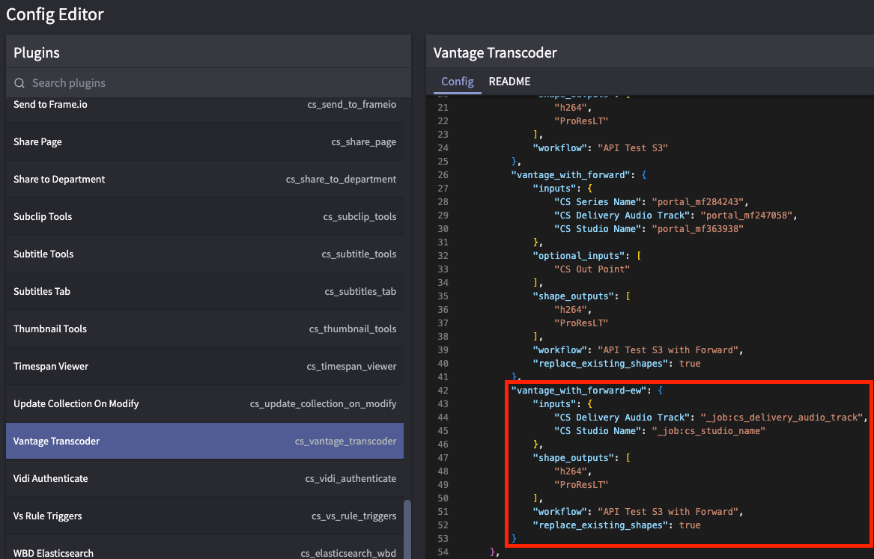
Task: Click "API Test S3 with Forward" on line 39
Action: point(668,349)
